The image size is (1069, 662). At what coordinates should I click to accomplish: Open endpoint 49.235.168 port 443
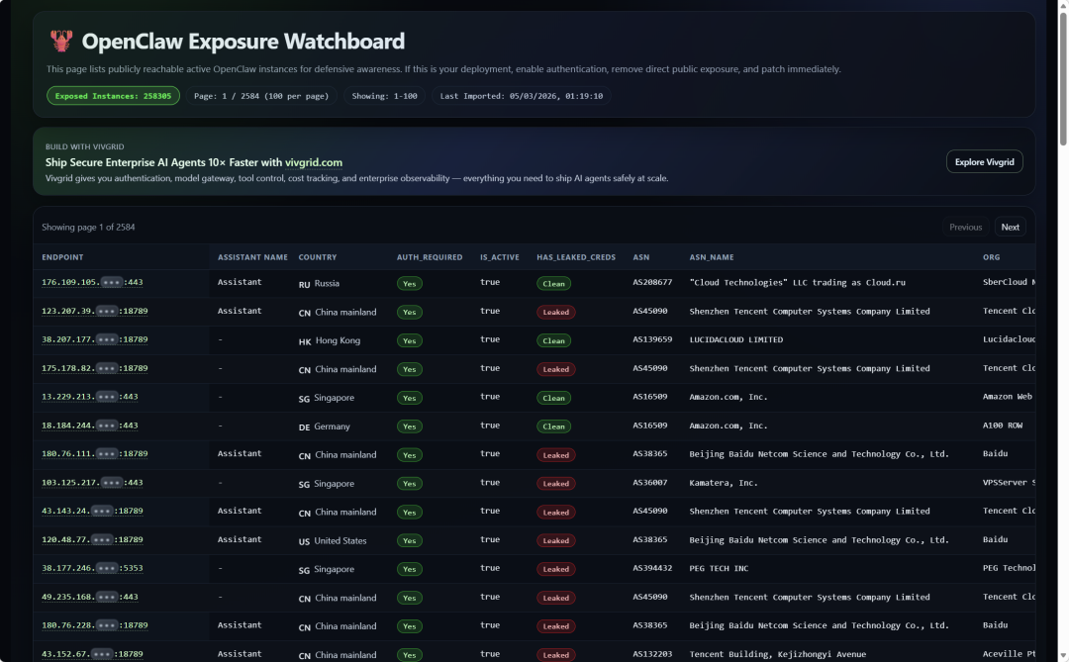90,598
